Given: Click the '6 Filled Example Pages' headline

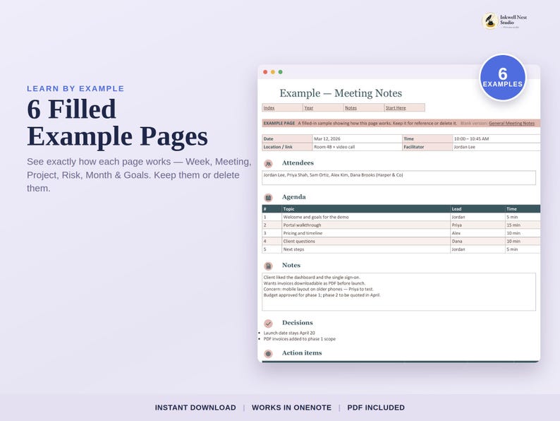Looking at the screenshot, I should pyautogui.click(x=117, y=123).
